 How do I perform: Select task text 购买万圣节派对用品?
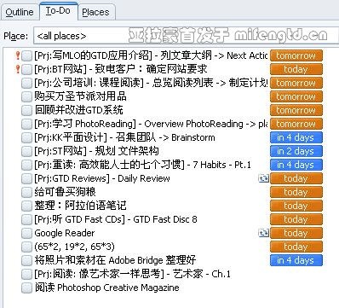tap(80, 96)
